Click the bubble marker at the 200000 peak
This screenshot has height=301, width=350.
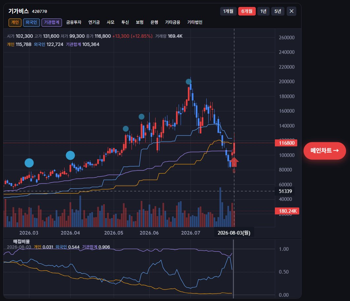point(189,82)
